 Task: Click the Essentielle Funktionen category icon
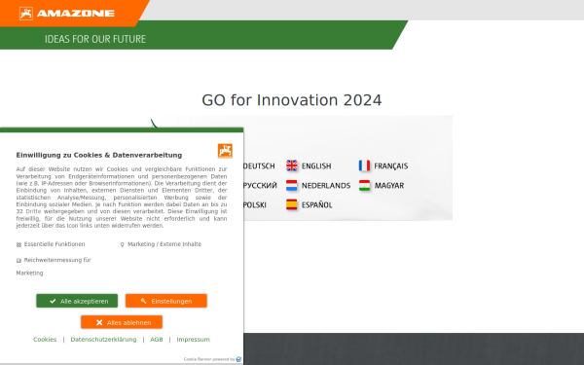click(x=19, y=244)
